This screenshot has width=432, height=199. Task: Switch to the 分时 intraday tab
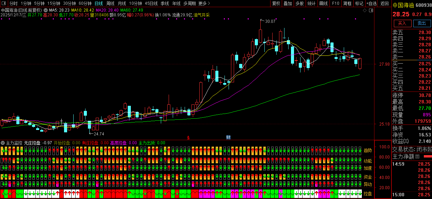[13, 3]
